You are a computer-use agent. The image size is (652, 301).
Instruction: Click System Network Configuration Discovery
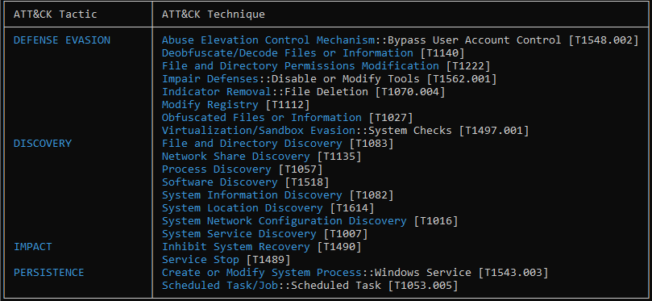(284, 221)
